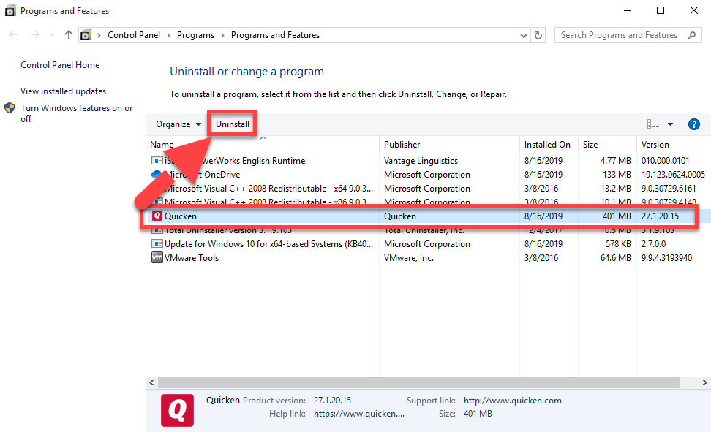Image resolution: width=711 pixels, height=432 pixels.
Task: Select the Quicken program row
Action: click(x=424, y=216)
